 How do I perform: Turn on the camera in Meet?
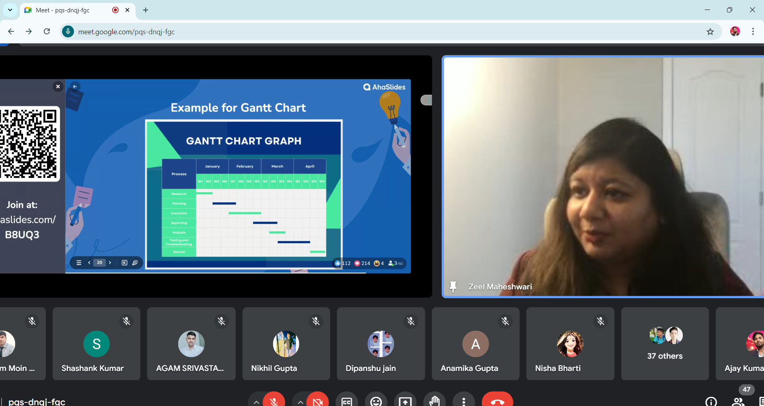318,400
